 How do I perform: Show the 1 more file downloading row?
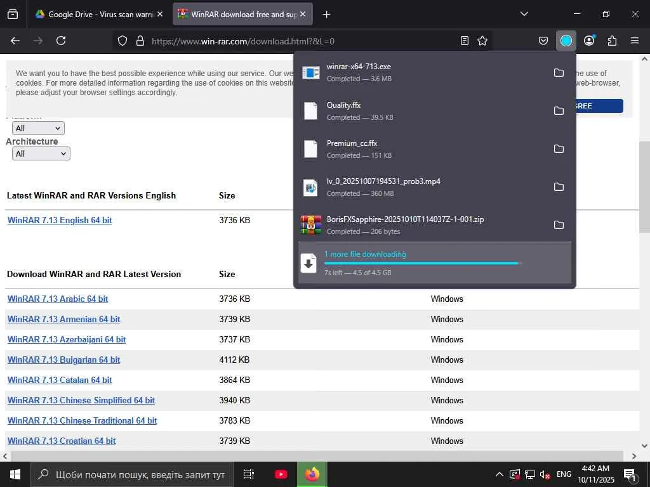(434, 263)
